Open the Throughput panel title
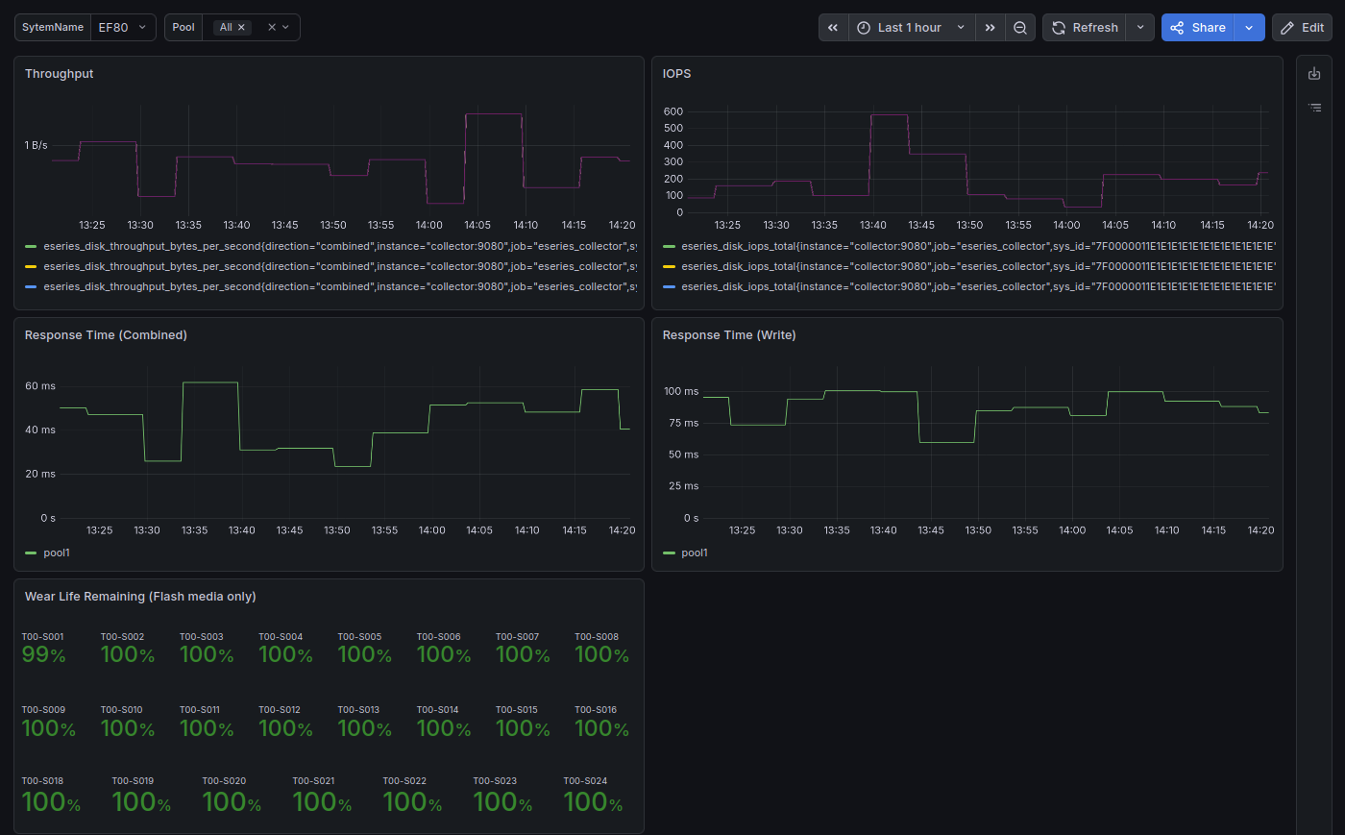The height and width of the screenshot is (835, 1345). [x=60, y=74]
